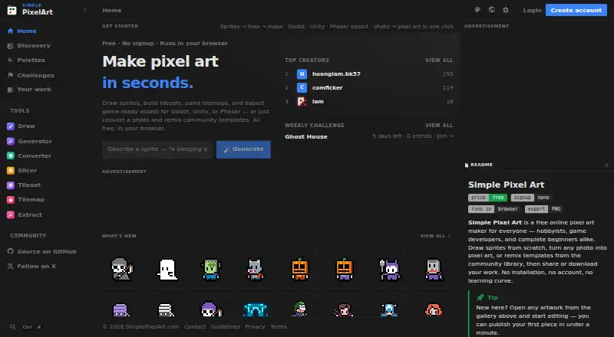Click the Ctrl K shortcut hint

click(32, 327)
